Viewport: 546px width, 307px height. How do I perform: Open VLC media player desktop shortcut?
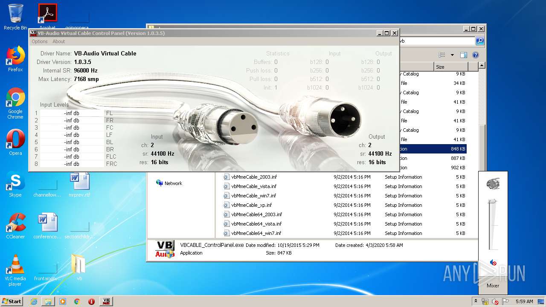click(15, 270)
